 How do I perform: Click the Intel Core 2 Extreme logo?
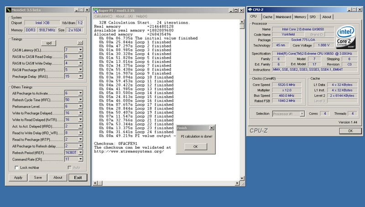click(346, 37)
